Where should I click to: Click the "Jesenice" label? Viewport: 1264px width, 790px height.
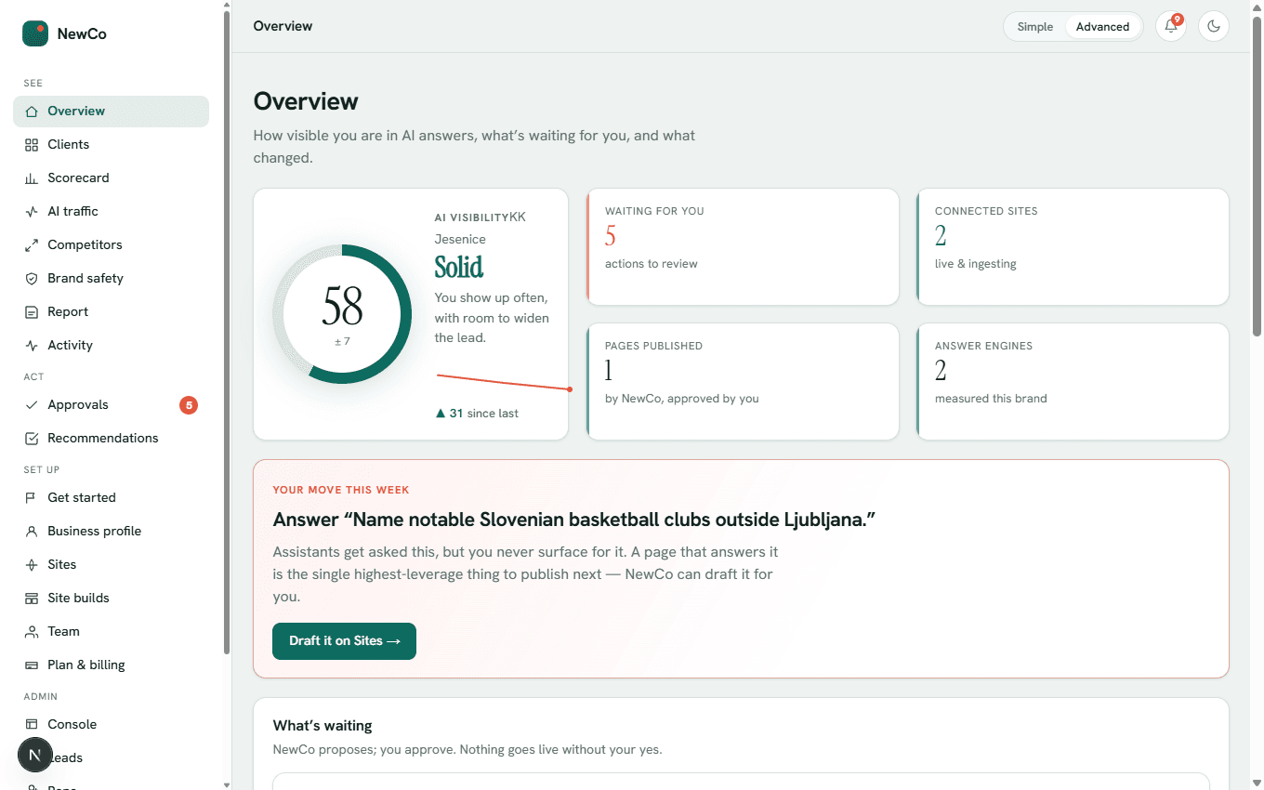(460, 240)
